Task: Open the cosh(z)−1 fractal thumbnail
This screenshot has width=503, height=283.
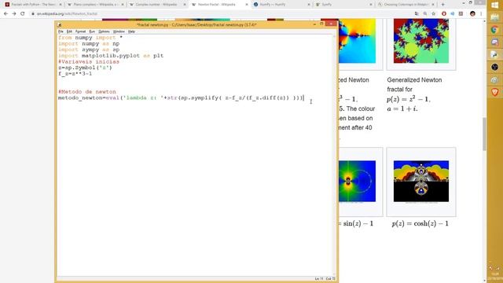Action: (421, 182)
